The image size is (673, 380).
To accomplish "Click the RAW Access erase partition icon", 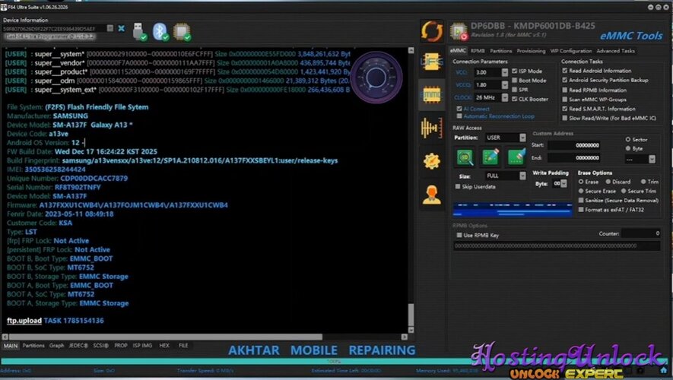I will (516, 157).
